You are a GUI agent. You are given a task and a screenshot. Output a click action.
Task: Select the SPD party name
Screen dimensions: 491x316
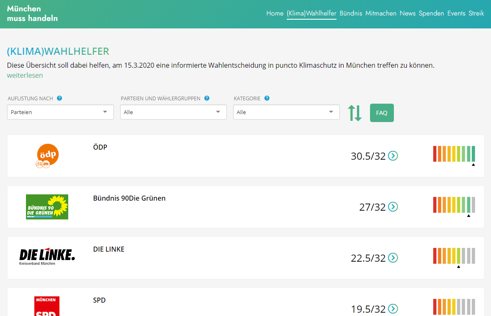[99, 300]
